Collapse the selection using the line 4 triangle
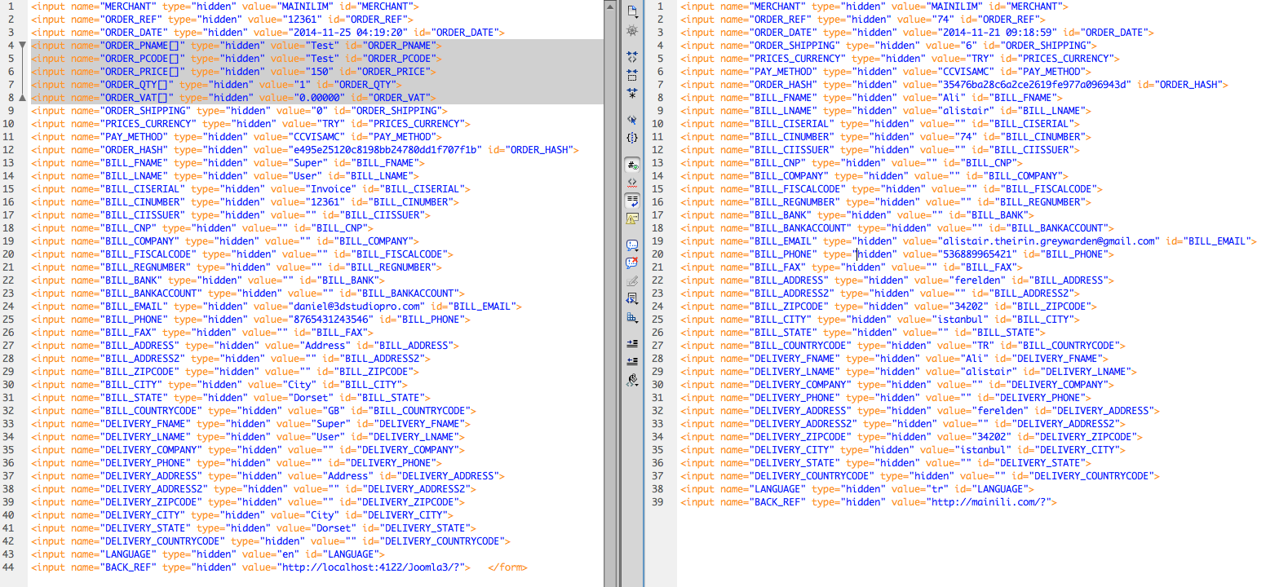This screenshot has width=1266, height=587. click(22, 46)
